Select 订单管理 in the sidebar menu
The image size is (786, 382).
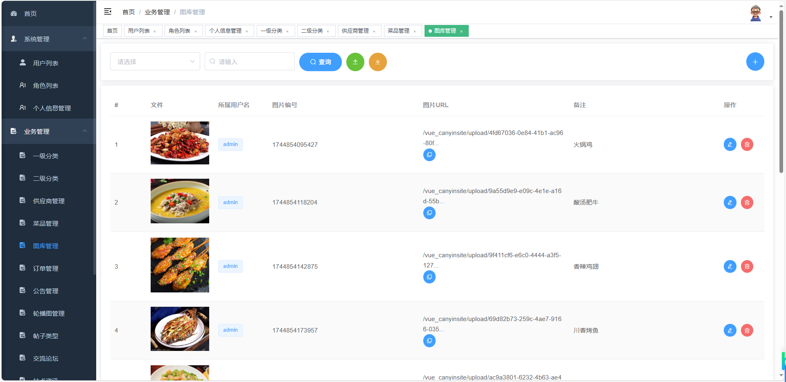pyautogui.click(x=47, y=268)
